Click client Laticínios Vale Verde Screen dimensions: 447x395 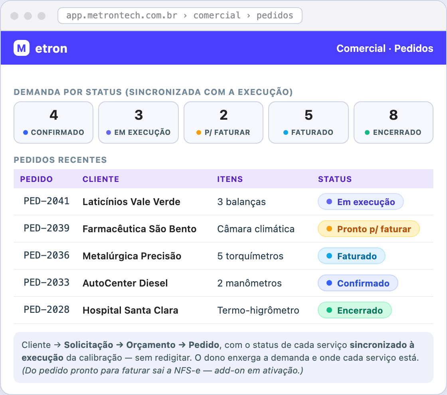point(131,202)
